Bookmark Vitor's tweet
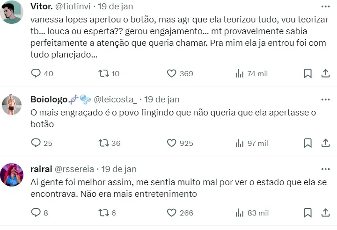337x230 pixels. click(308, 73)
